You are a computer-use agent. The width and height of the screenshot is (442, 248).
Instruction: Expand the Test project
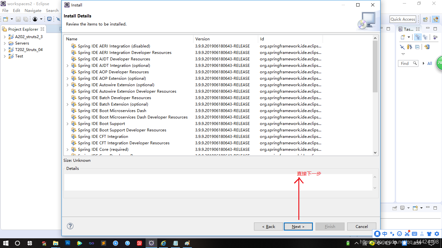[5, 56]
